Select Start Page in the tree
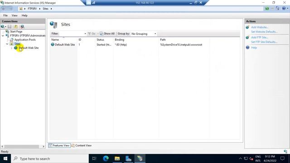Screen dimensions: 290x163 [16, 32]
